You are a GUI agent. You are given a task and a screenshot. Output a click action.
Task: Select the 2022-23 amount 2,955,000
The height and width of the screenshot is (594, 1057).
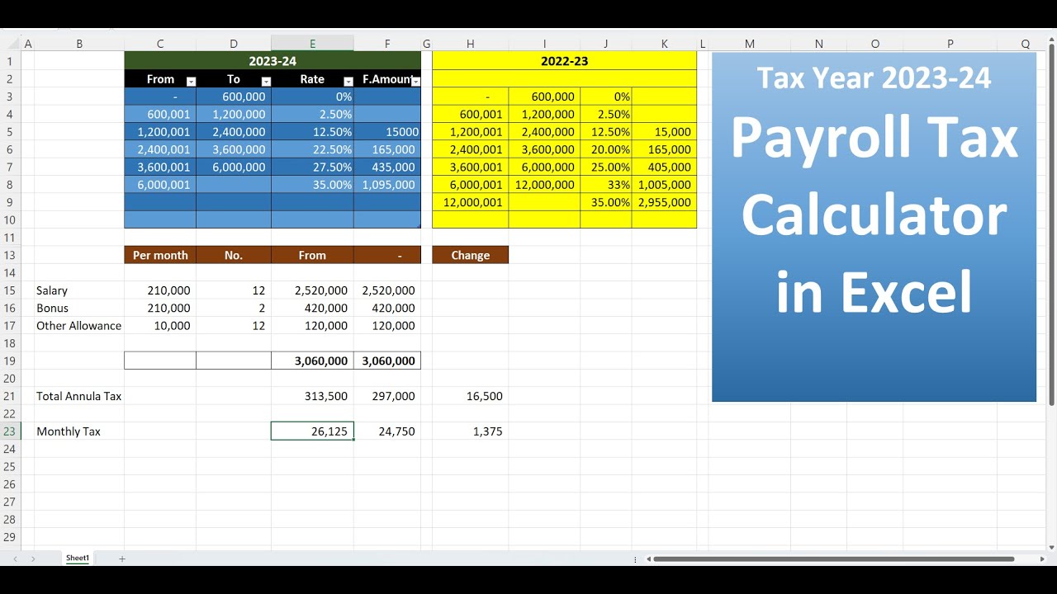click(664, 202)
